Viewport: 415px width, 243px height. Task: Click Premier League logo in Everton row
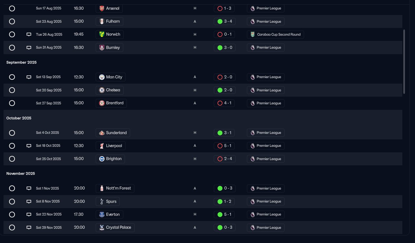253,214
